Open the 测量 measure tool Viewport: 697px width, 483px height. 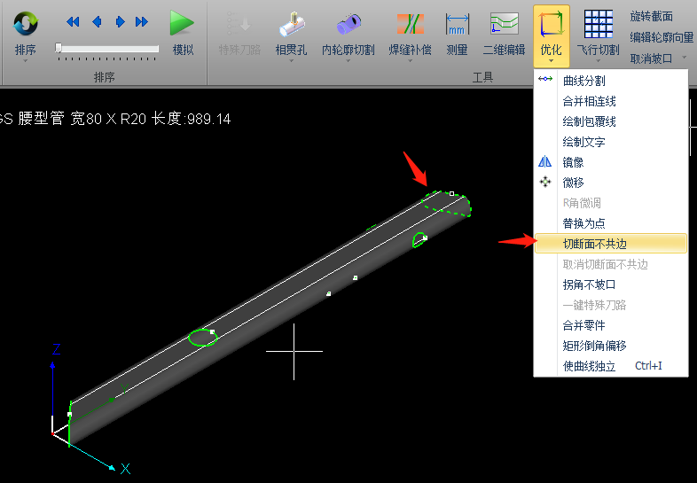click(x=457, y=25)
